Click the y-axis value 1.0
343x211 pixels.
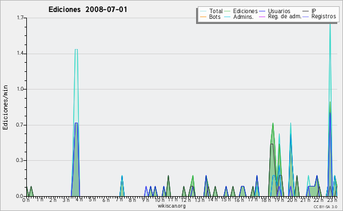(20, 89)
